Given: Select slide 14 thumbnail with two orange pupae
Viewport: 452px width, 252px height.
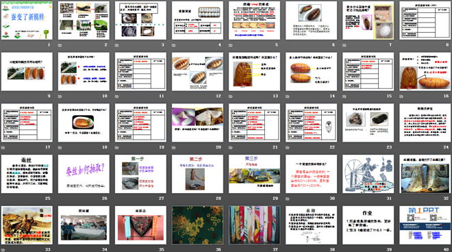Looking at the screenshot, I should coord(312,72).
